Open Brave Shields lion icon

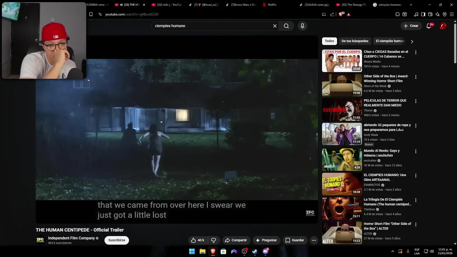[x=341, y=14]
